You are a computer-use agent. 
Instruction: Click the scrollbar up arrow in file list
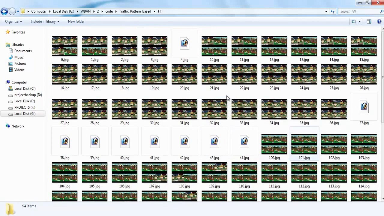(382, 29)
